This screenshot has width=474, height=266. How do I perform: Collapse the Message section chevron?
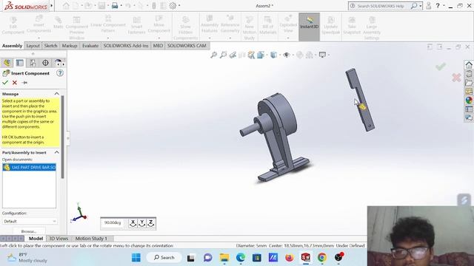pos(56,94)
